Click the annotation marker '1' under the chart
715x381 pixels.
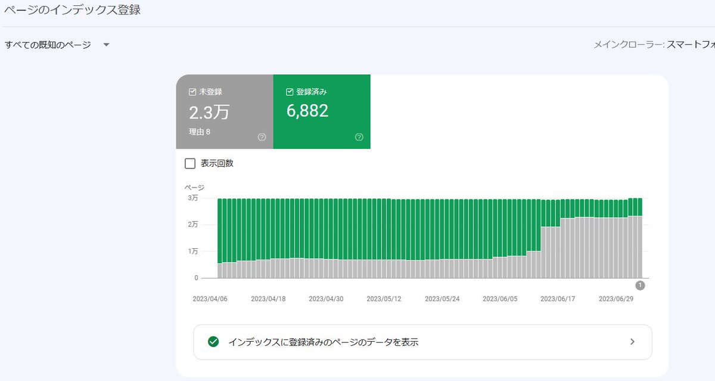click(x=640, y=285)
